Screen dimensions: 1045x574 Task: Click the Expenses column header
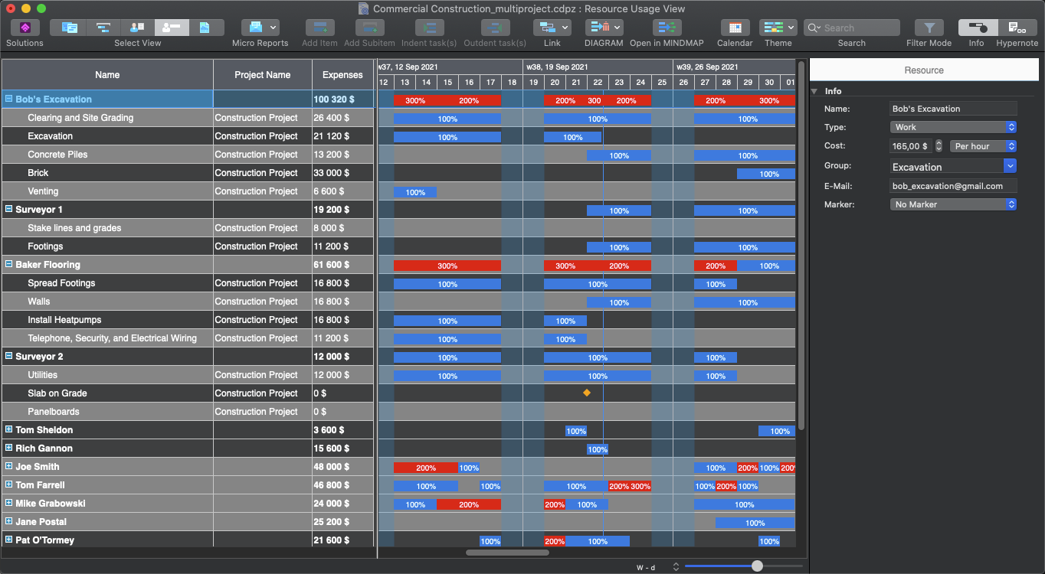click(x=342, y=75)
